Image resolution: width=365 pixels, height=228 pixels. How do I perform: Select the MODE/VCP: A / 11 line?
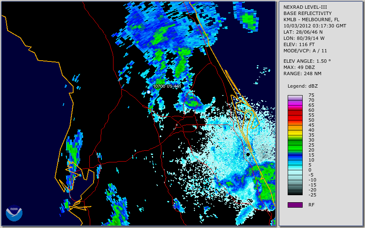(x=305, y=51)
